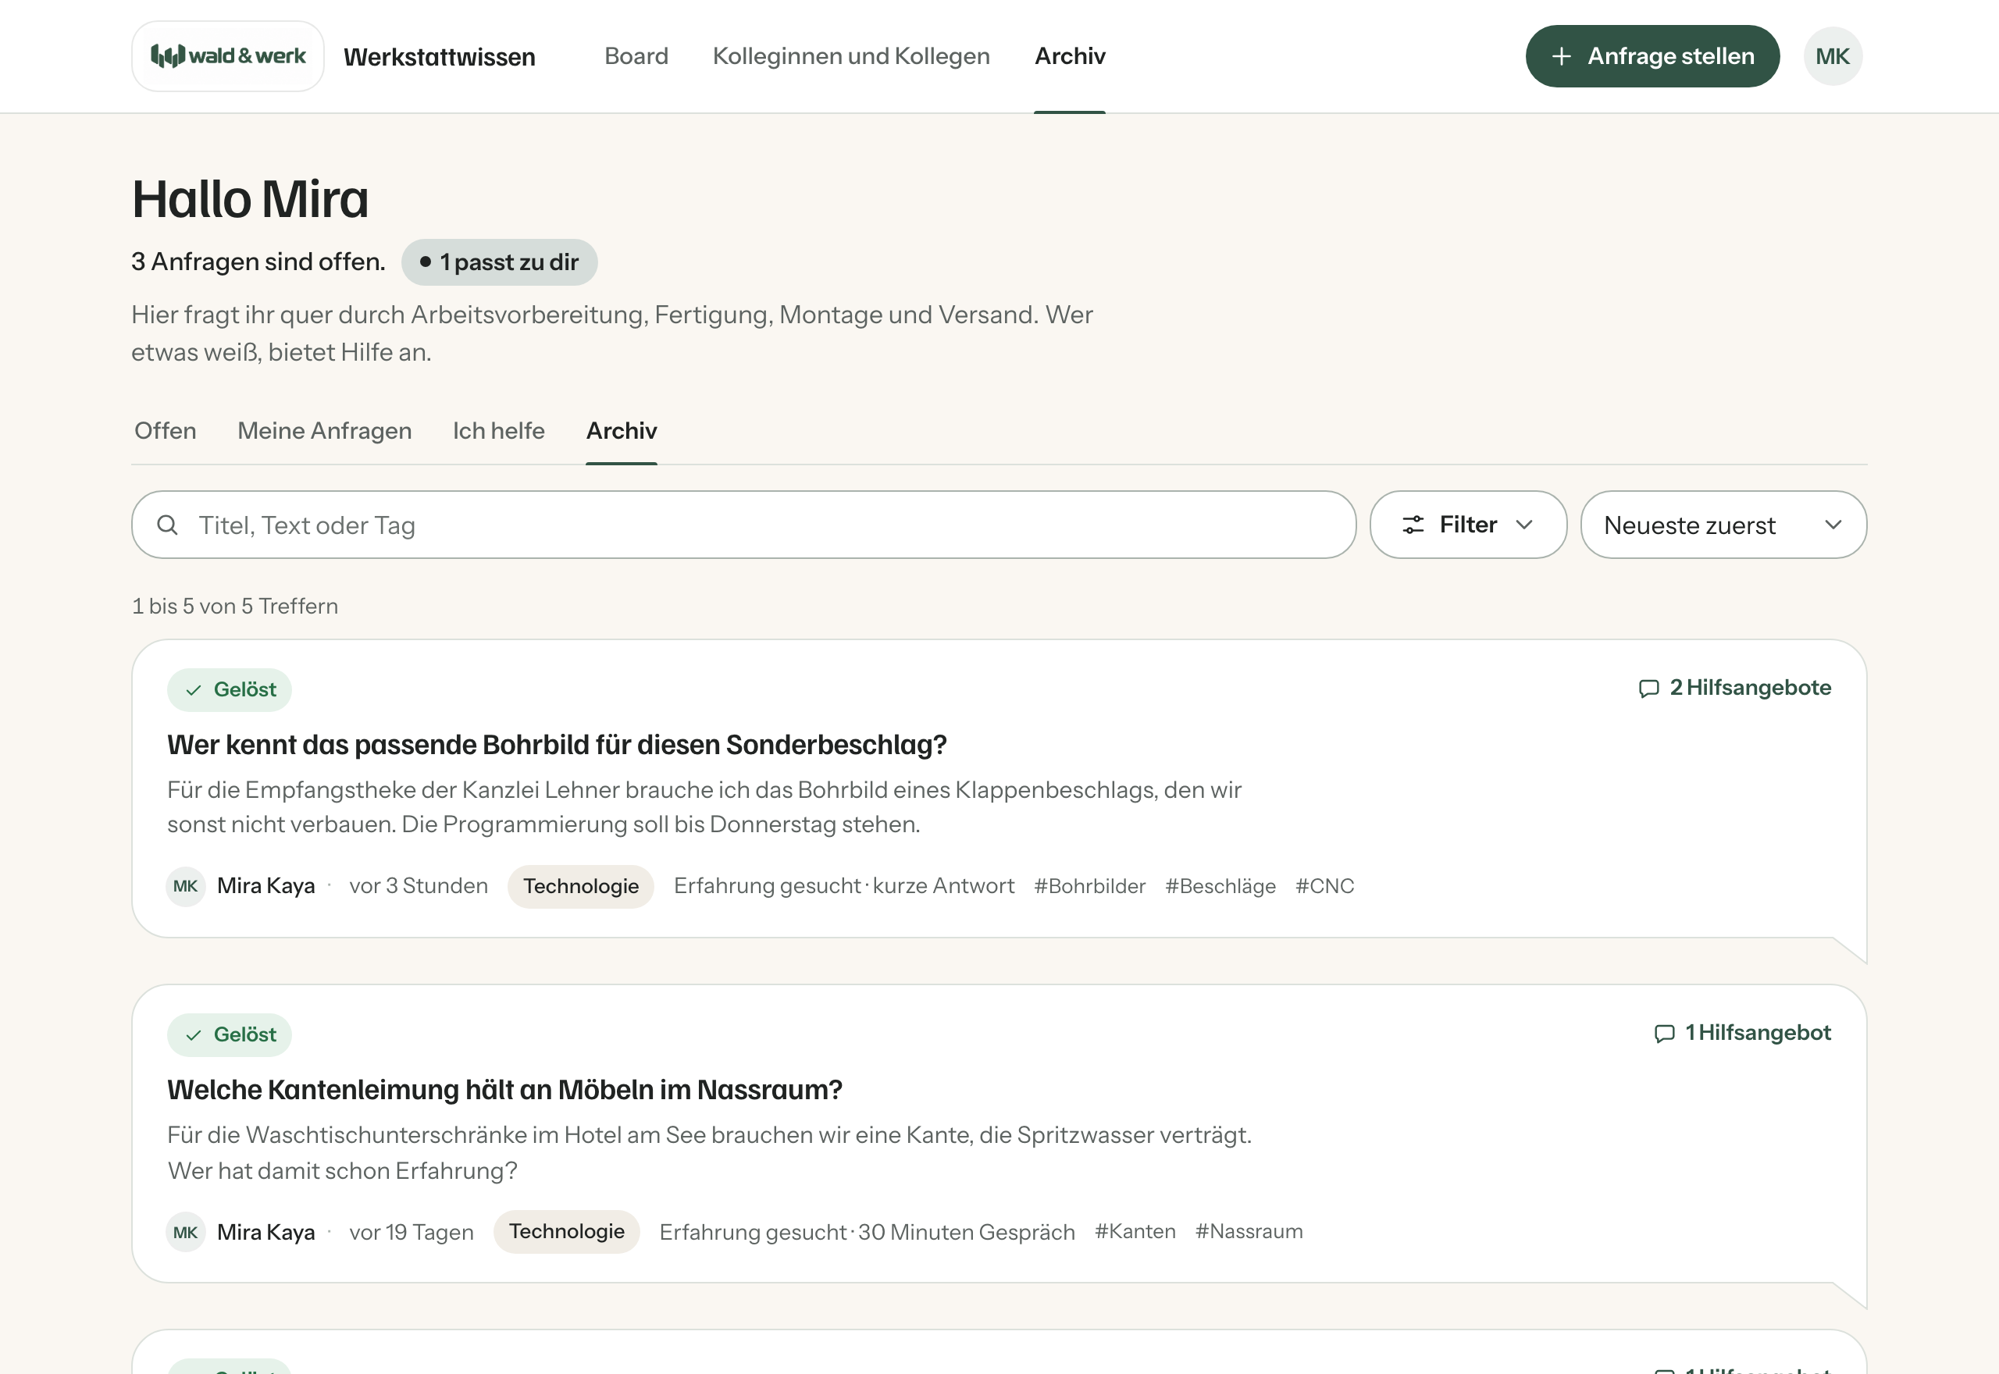The image size is (1999, 1374).
Task: Open the MK user avatar menu
Action: pos(1832,56)
